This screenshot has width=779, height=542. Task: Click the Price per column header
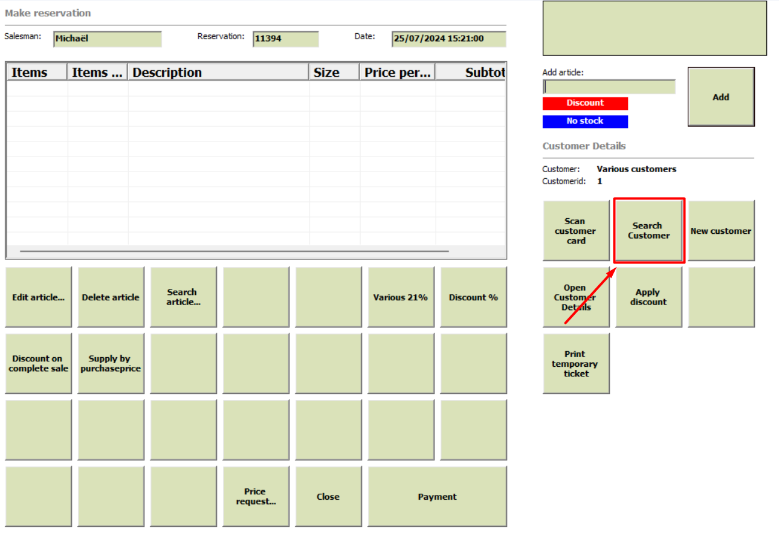[x=398, y=73]
